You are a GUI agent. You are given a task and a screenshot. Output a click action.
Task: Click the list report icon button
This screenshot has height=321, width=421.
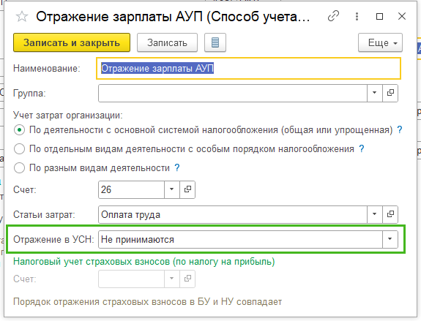click(215, 42)
